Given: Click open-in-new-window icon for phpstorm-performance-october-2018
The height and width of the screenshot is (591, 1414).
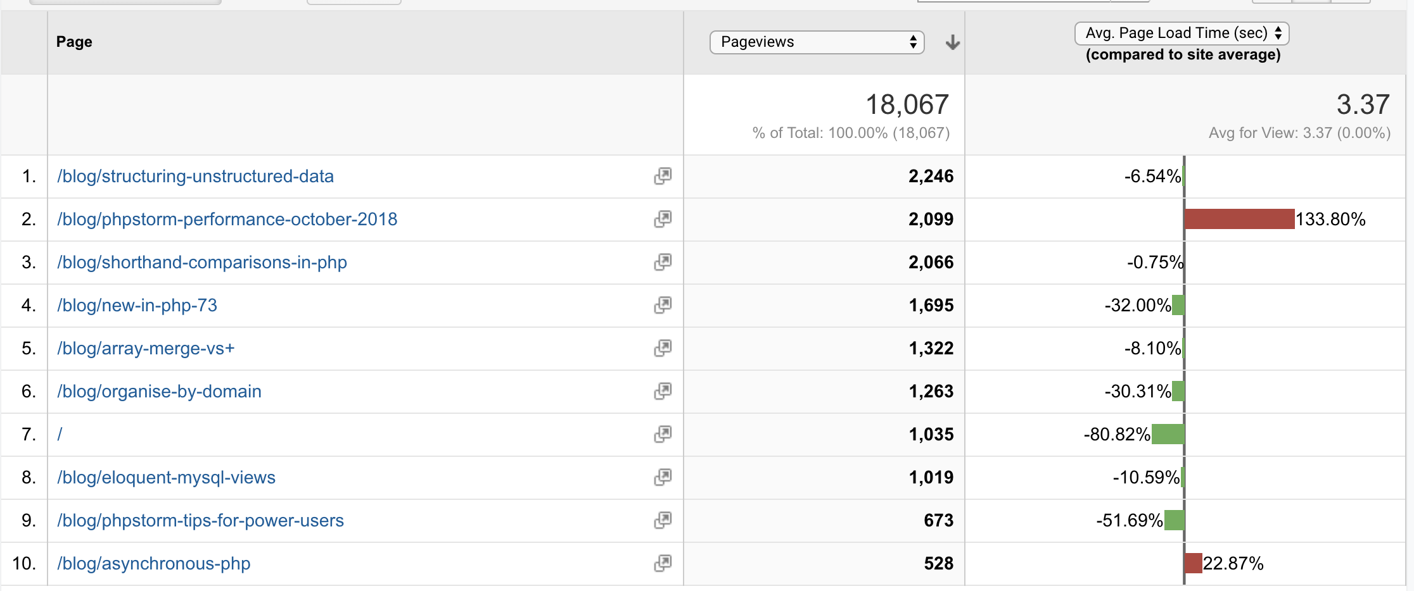Looking at the screenshot, I should tap(663, 219).
